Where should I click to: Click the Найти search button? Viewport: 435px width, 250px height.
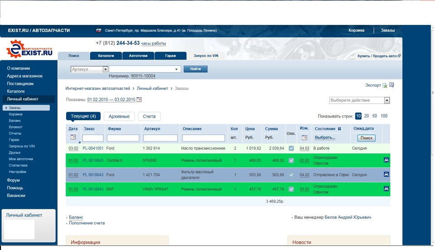[x=195, y=69]
